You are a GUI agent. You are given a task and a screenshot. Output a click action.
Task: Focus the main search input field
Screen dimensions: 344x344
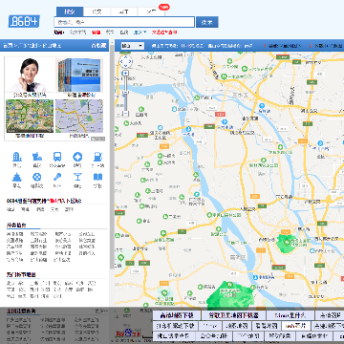point(124,22)
